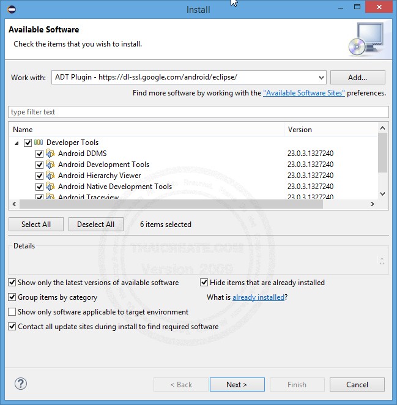Click the Developer Tools category icon
The image size is (397, 405).
coord(39,143)
